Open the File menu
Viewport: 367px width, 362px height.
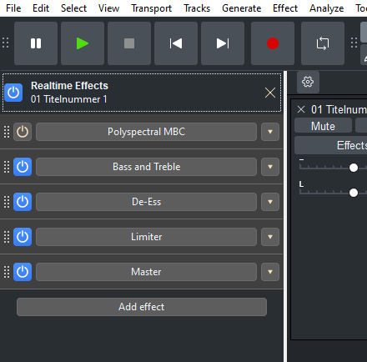coord(13,8)
